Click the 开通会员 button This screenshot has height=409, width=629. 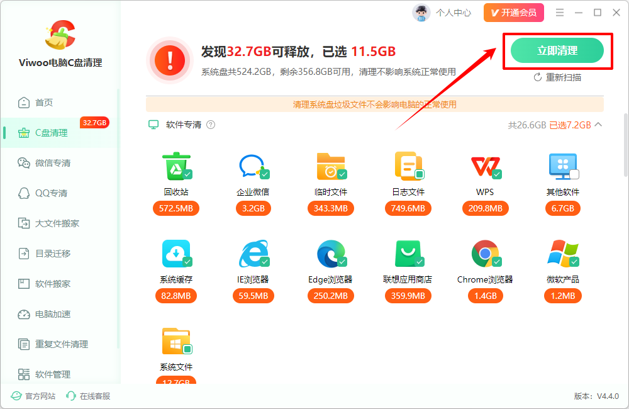click(514, 13)
